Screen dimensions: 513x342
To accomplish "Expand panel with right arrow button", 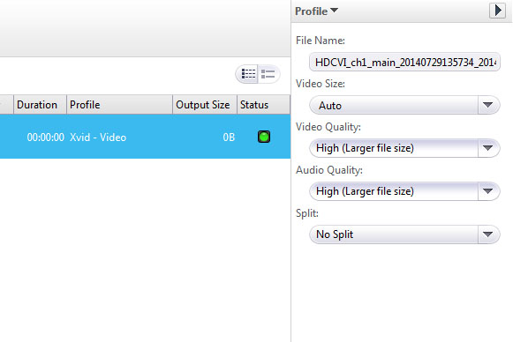I will click(x=497, y=11).
